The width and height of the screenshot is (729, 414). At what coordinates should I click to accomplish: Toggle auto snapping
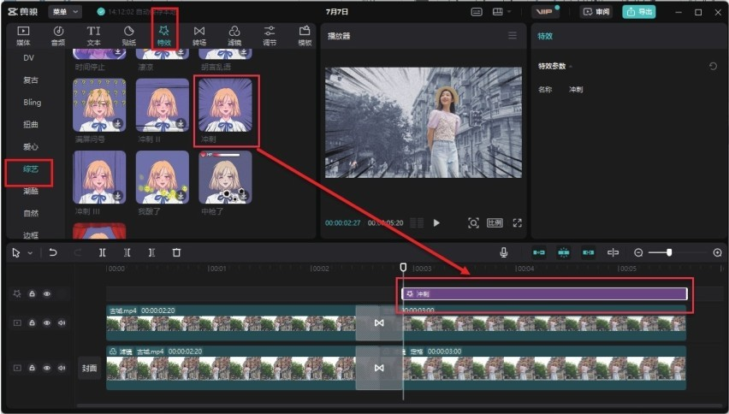coord(564,252)
